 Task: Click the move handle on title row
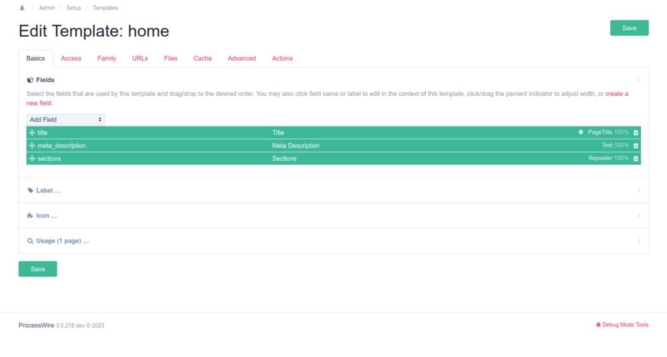coord(32,133)
